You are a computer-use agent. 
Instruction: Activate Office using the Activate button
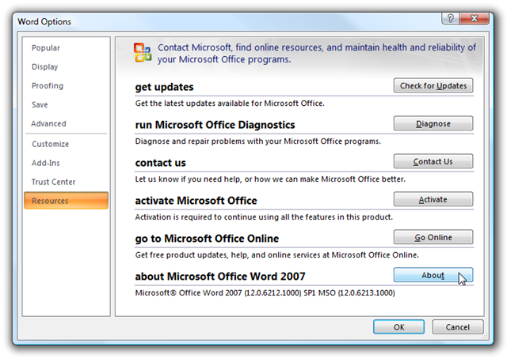[x=433, y=199]
